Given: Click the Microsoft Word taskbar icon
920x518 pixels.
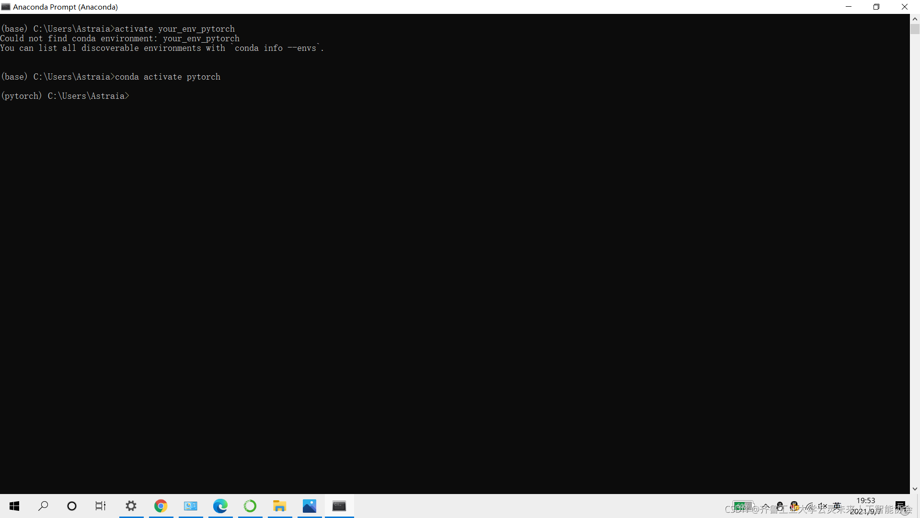Looking at the screenshot, I should coord(190,506).
